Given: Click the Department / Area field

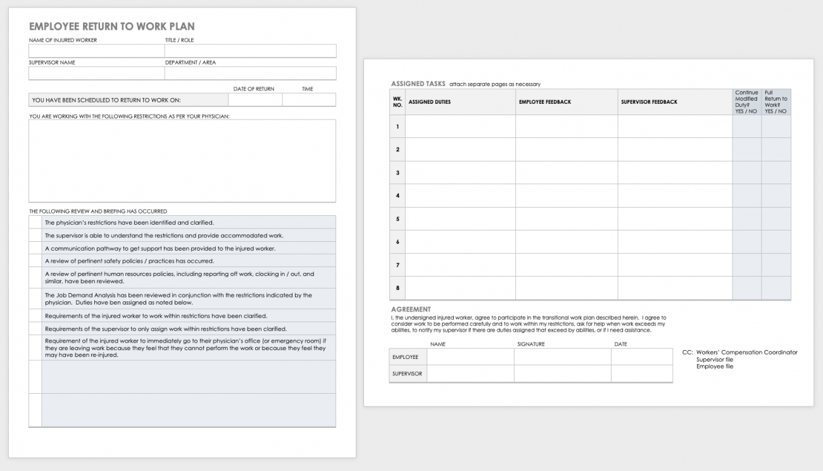Looking at the screenshot, I should [250, 73].
